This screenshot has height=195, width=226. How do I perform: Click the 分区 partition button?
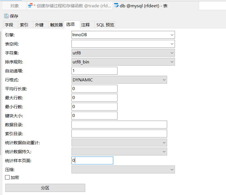pos(45,188)
